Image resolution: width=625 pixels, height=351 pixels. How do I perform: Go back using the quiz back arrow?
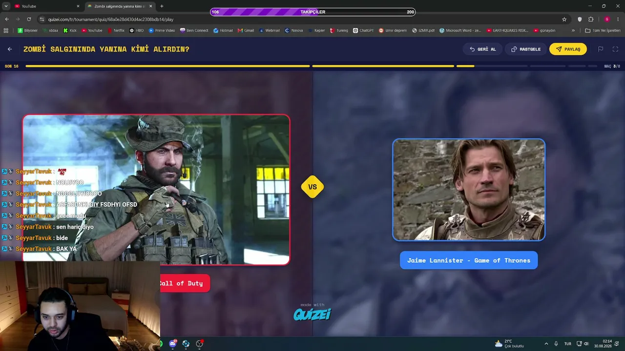[10, 49]
